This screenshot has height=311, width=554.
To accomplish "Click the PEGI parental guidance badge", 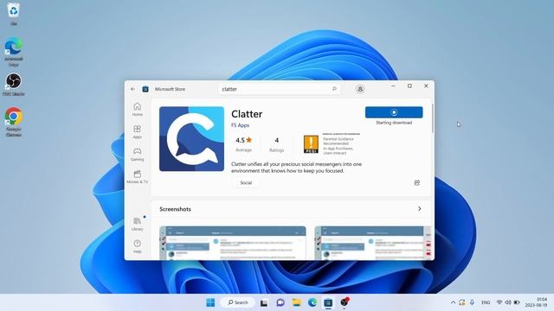I will [x=311, y=144].
